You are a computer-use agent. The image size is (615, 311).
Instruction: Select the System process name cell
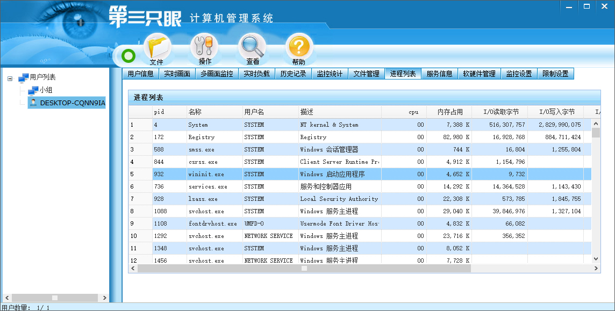click(214, 125)
